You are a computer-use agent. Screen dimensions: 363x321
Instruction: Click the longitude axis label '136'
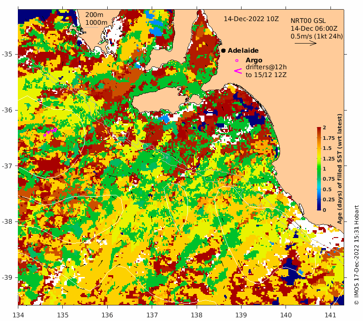pos(107,315)
